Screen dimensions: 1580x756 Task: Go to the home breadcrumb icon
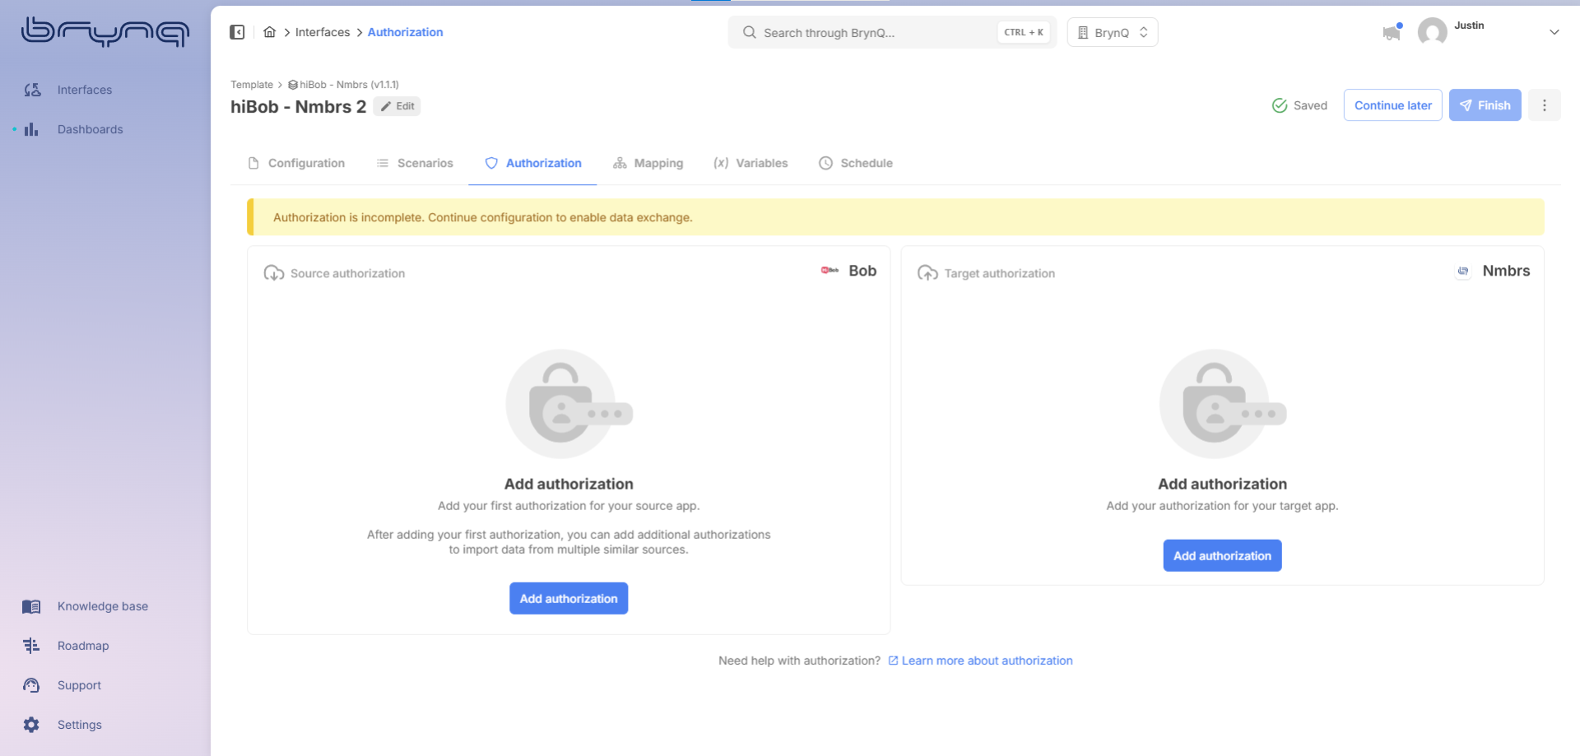tap(269, 32)
